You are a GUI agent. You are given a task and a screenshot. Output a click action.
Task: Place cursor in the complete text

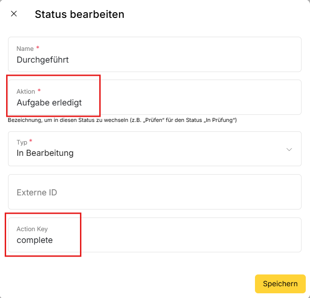35,240
